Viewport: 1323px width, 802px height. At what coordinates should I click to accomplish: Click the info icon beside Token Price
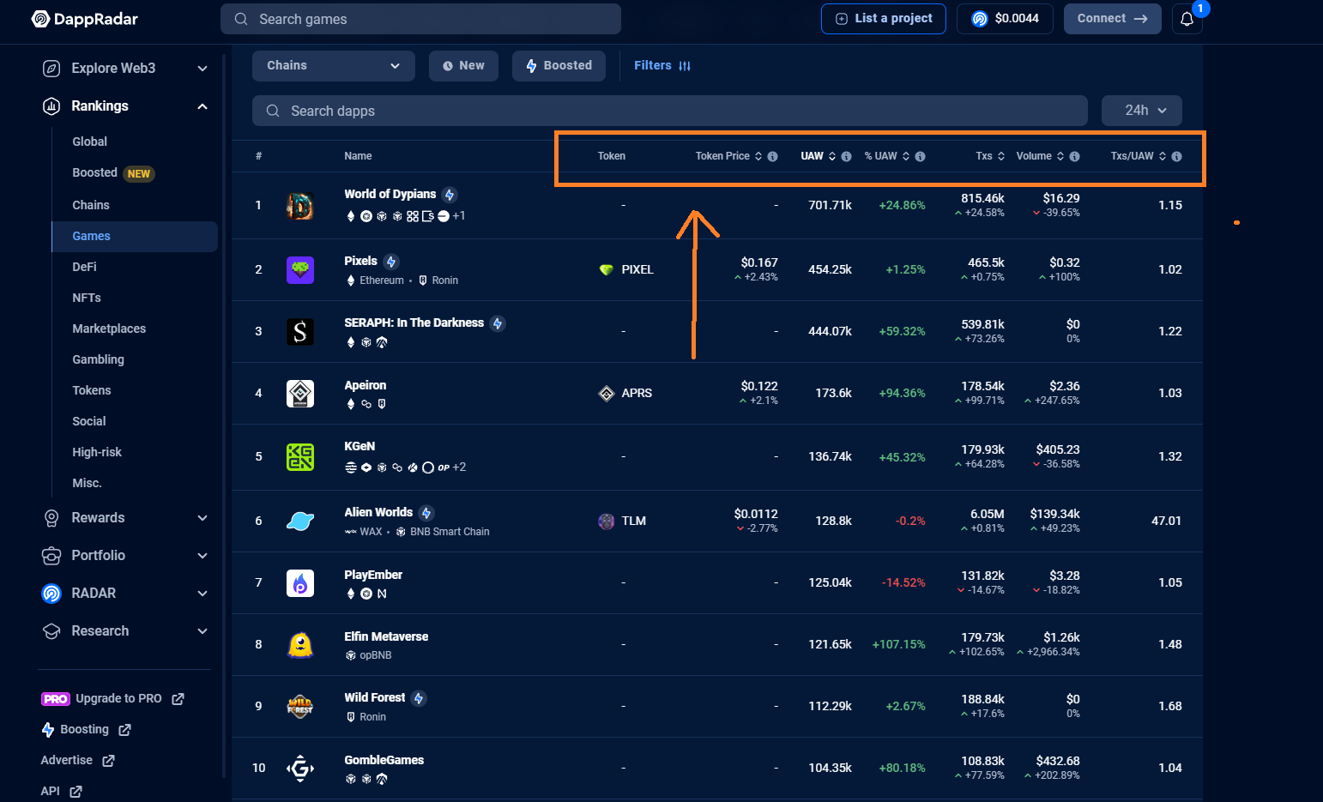coord(772,156)
